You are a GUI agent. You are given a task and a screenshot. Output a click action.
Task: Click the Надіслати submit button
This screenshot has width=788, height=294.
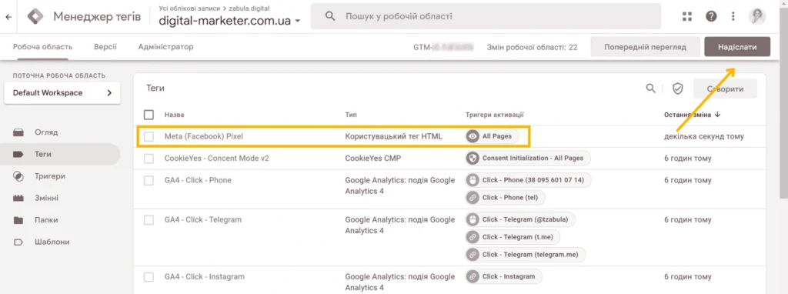pos(737,47)
